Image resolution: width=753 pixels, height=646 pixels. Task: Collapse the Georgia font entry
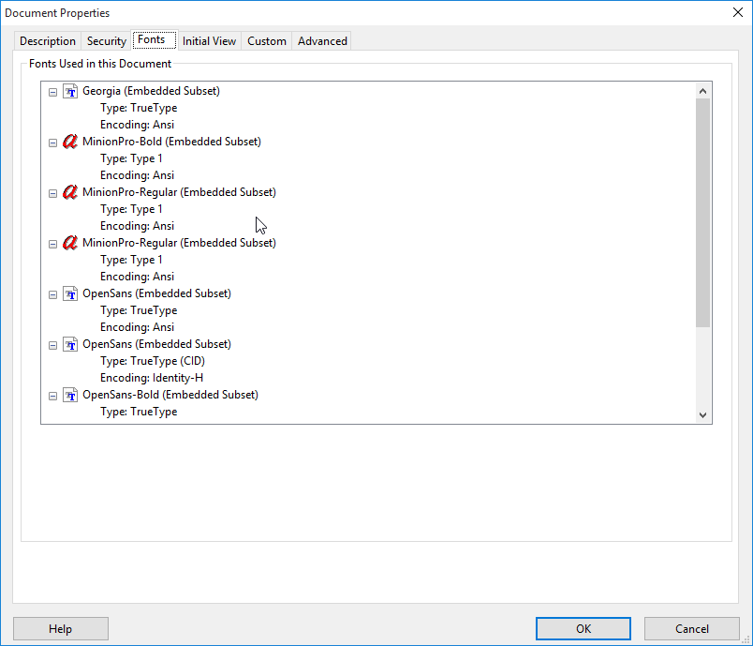(x=52, y=92)
